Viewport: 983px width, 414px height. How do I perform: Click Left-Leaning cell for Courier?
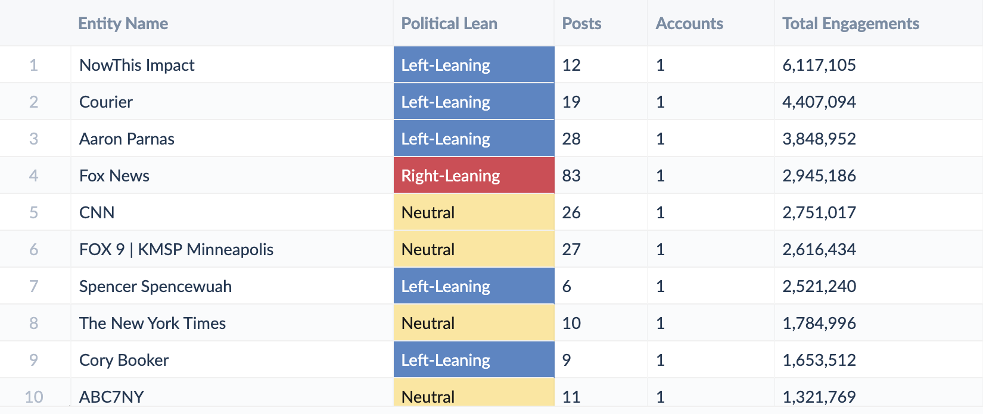[474, 102]
